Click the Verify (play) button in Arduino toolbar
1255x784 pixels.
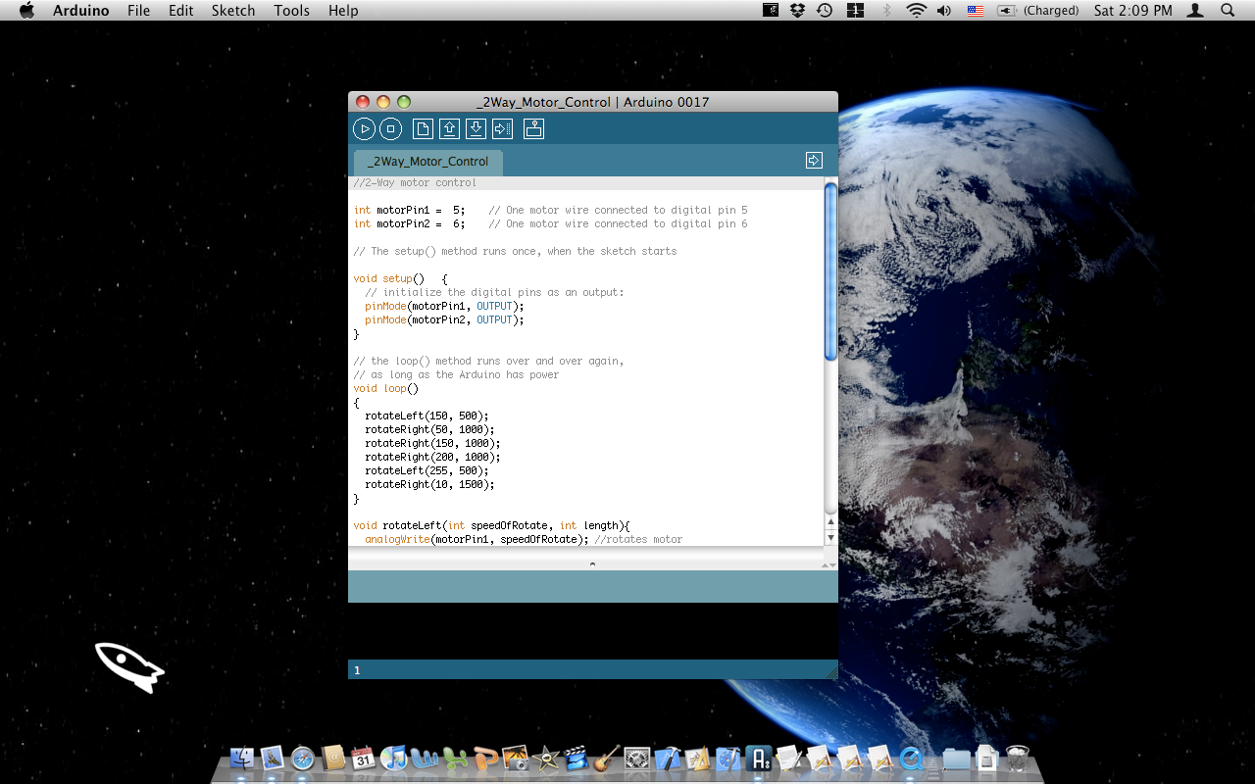tap(364, 128)
